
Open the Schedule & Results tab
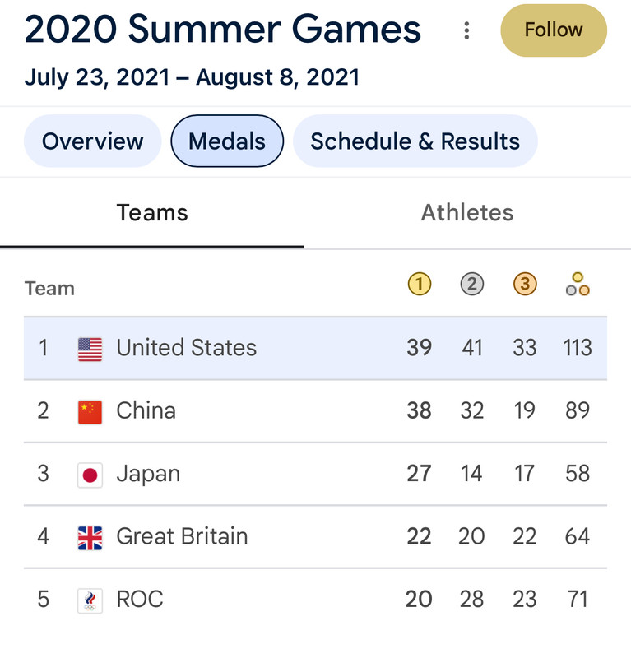(x=415, y=141)
